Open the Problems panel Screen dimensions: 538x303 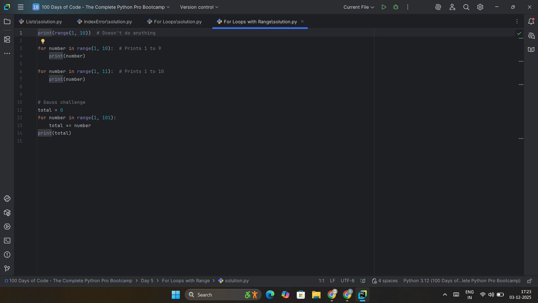coord(7,255)
